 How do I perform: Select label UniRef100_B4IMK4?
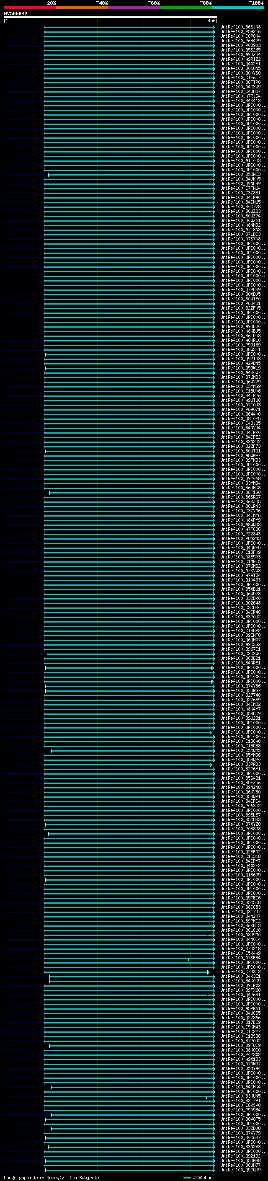[x=240, y=1087]
